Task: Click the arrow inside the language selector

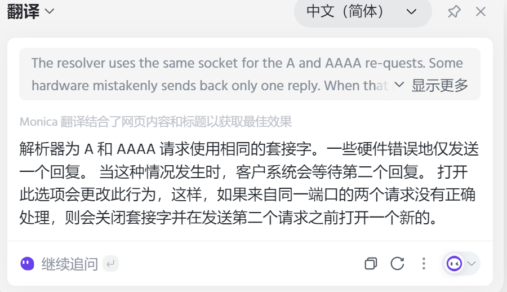Action: point(412,12)
